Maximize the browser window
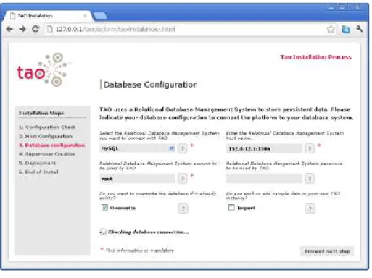This screenshot has height=278, width=372. tap(342, 7)
